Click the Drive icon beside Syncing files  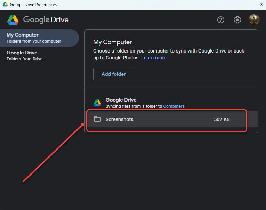97,103
